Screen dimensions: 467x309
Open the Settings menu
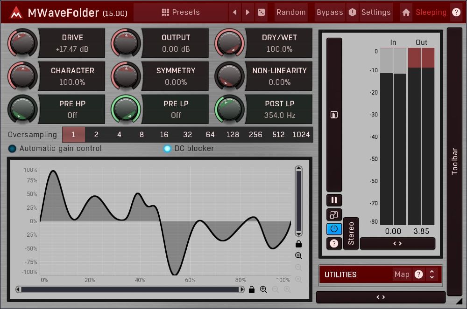tap(376, 12)
